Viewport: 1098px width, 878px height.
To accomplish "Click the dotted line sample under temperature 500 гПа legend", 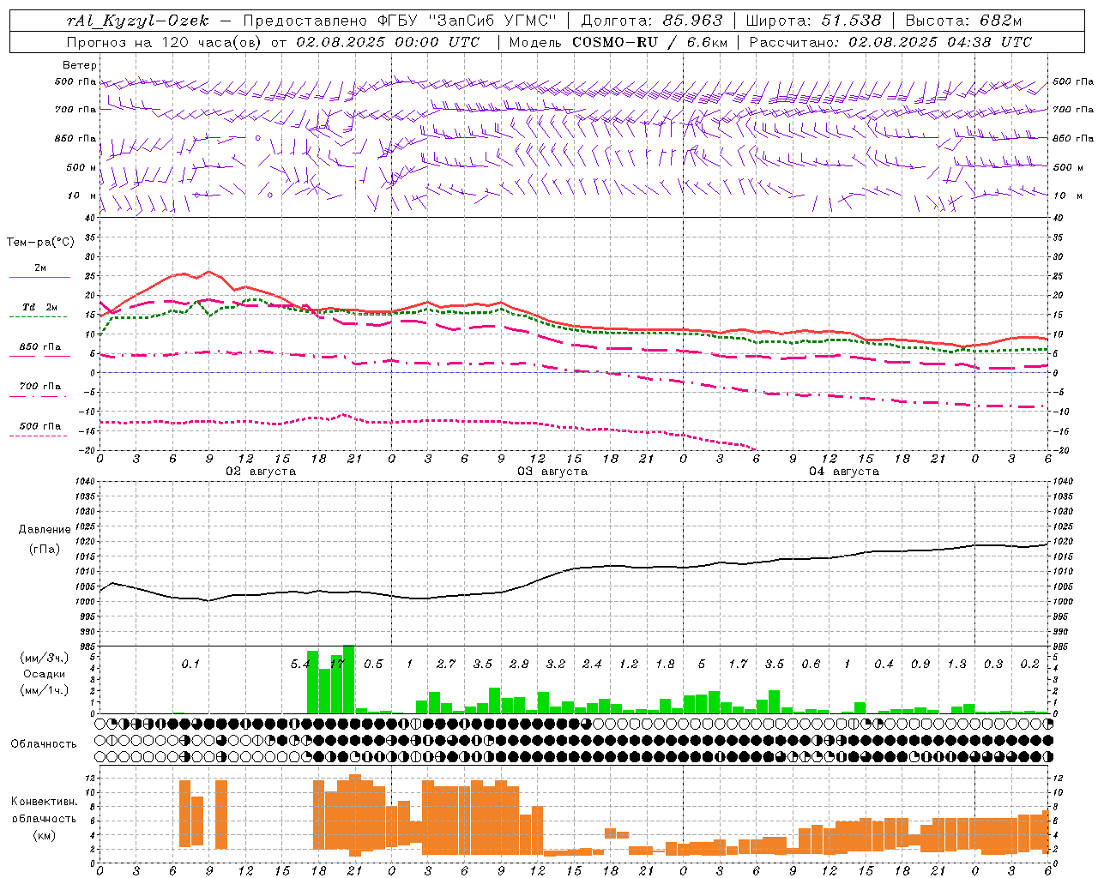I will (39, 436).
